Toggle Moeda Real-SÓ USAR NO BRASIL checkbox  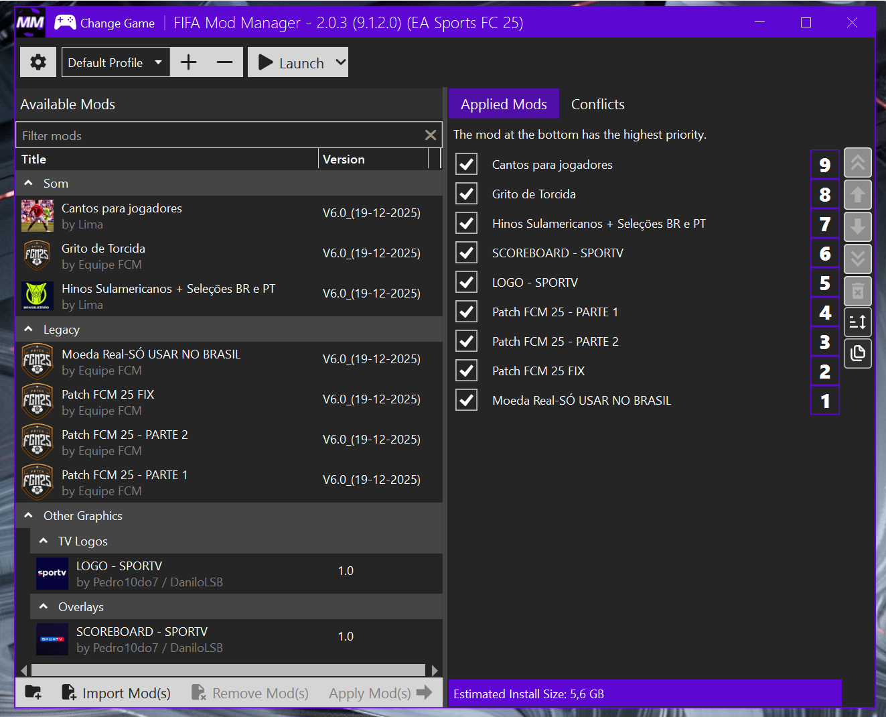467,400
